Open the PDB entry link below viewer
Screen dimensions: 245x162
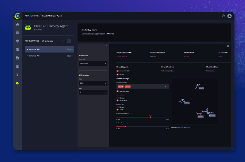pyautogui.click(x=188, y=127)
